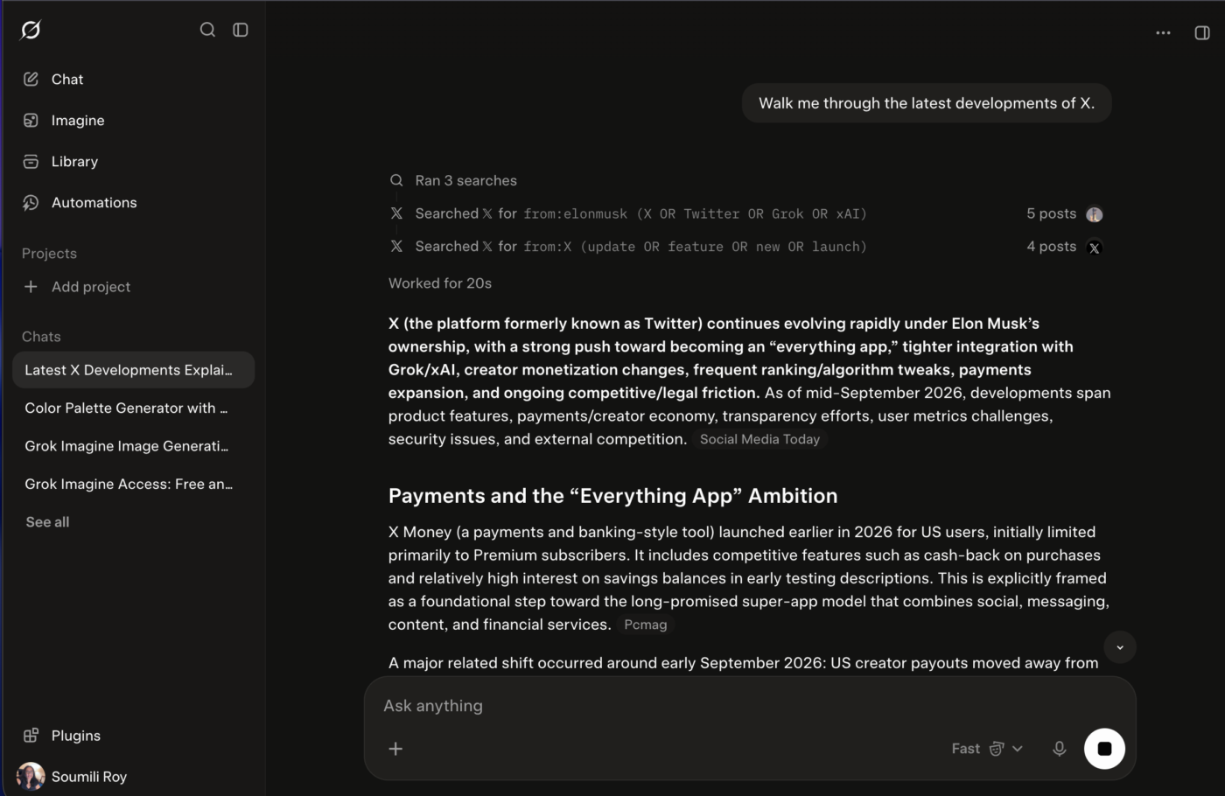
Task: Open the three-dots more options menu
Action: point(1163,32)
